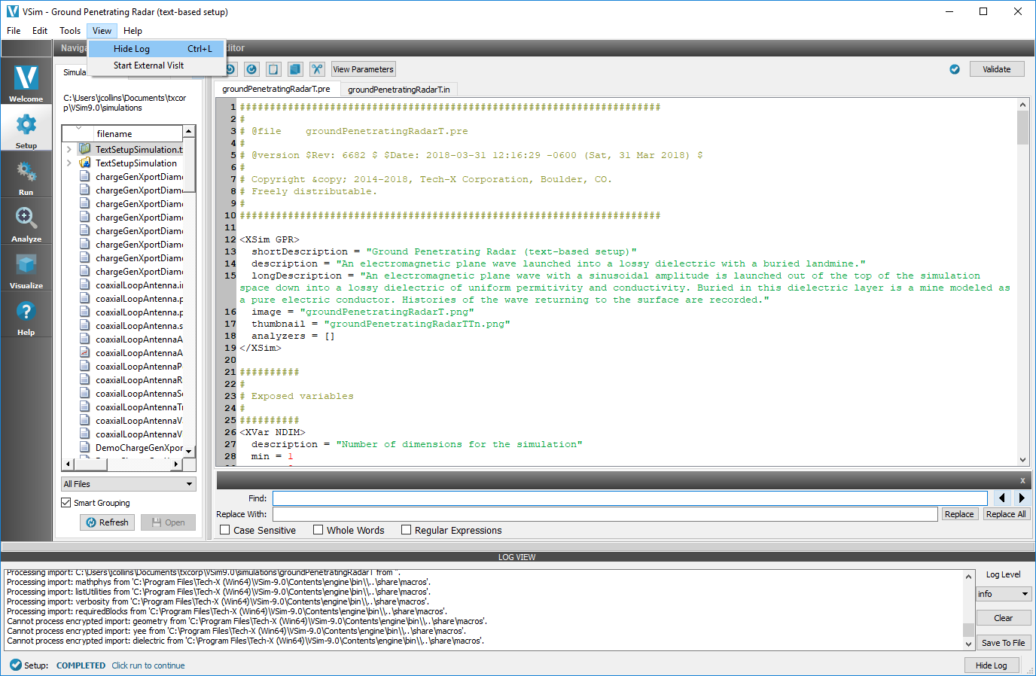Select Start External VisIt menu entry
The height and width of the screenshot is (676, 1036).
[x=148, y=65]
